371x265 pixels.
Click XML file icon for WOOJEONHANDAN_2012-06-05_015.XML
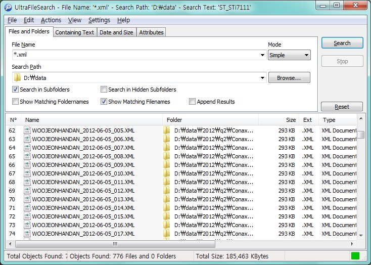pyautogui.click(x=27, y=216)
